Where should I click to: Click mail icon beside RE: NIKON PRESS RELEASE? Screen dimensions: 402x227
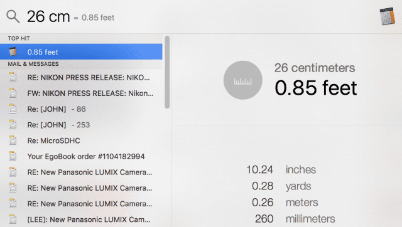click(x=13, y=78)
